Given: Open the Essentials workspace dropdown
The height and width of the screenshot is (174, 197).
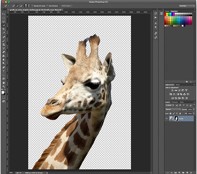Looking at the screenshot, I should (x=187, y=6).
